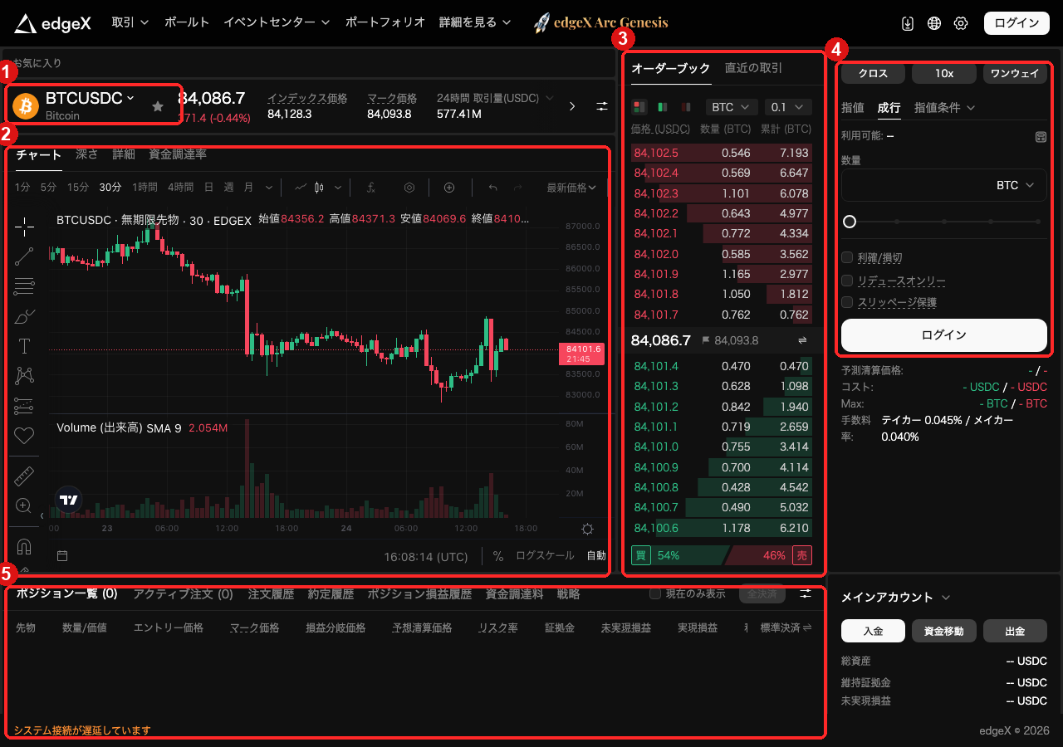This screenshot has width=1063, height=747.
Task: Open the 注文履歴 tab
Action: 271,594
